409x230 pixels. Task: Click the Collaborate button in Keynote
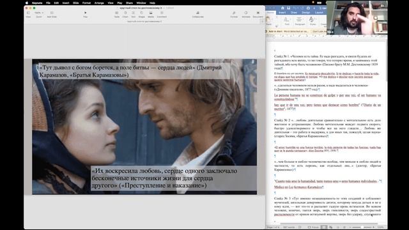click(x=197, y=14)
